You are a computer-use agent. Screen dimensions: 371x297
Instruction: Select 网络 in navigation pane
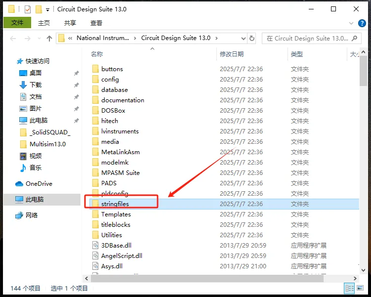pos(27,215)
